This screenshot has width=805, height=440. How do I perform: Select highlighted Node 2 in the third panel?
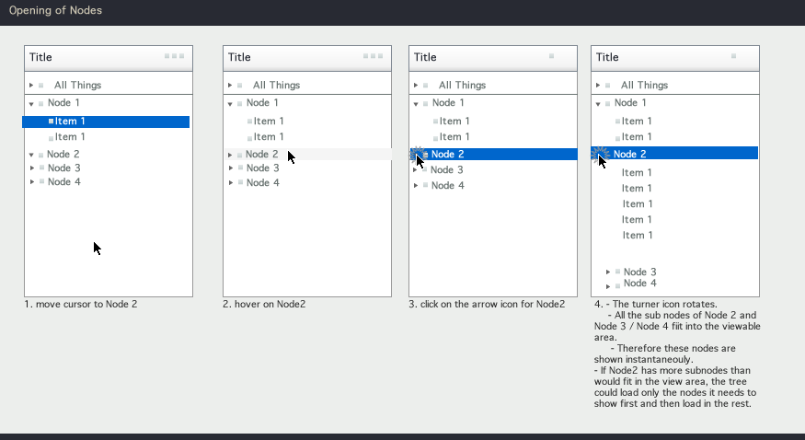(x=447, y=155)
